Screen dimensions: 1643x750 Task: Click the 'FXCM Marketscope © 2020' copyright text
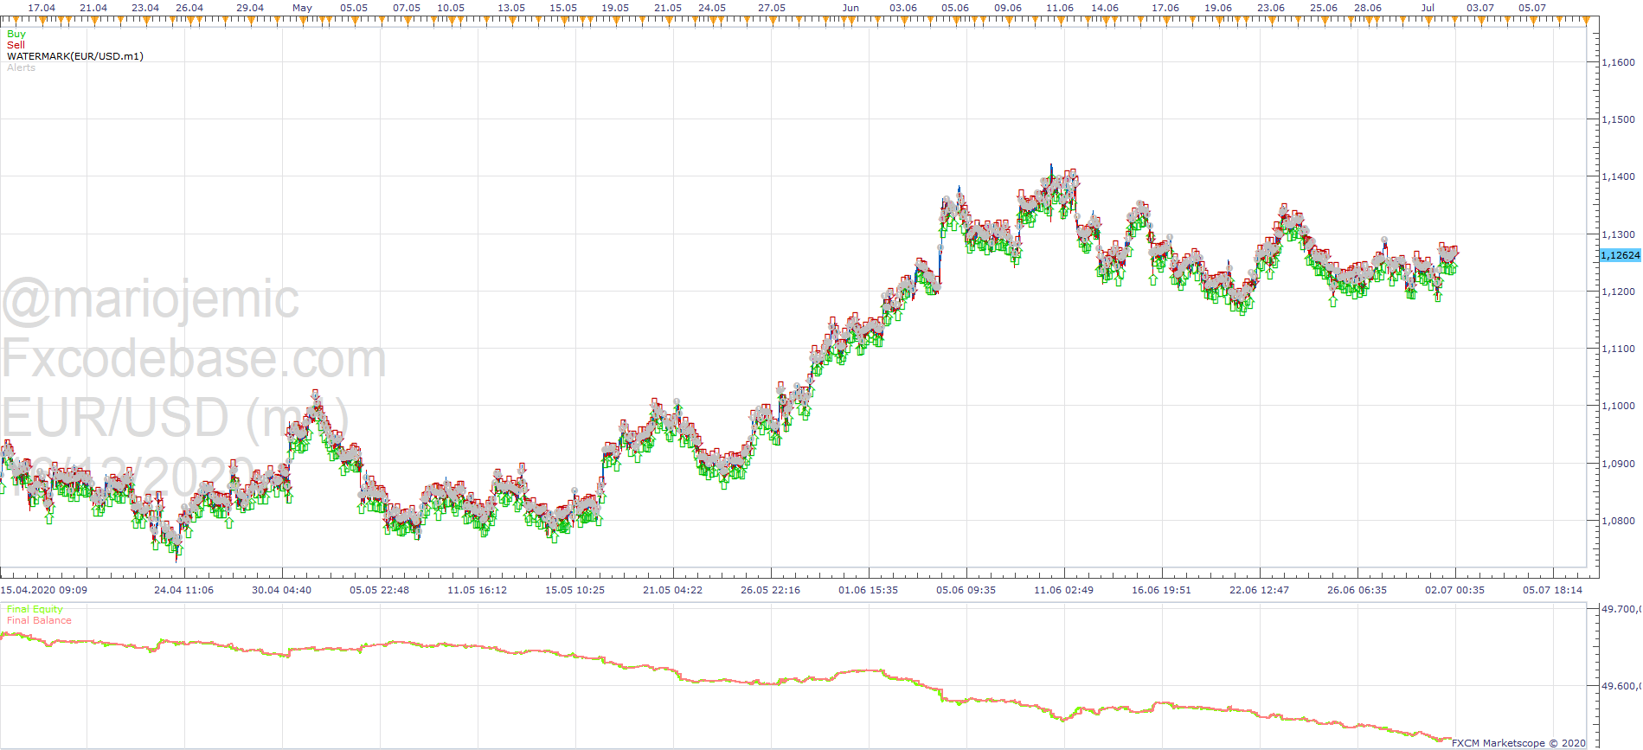(1519, 743)
